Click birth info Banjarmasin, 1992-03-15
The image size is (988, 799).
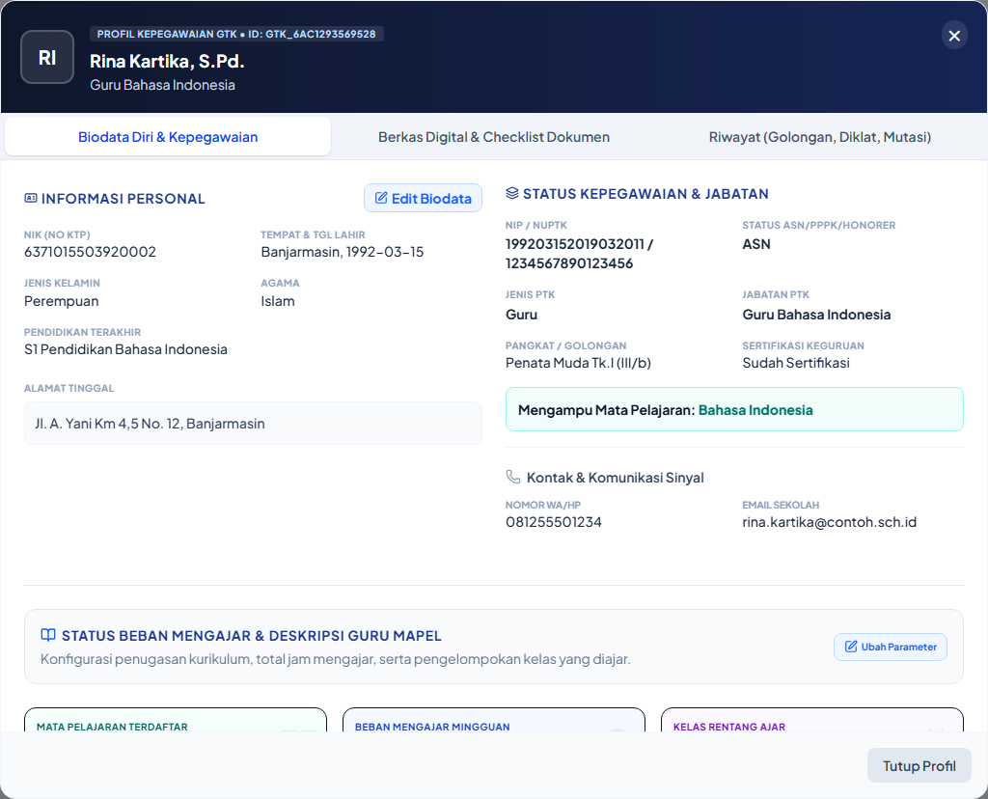(x=343, y=252)
